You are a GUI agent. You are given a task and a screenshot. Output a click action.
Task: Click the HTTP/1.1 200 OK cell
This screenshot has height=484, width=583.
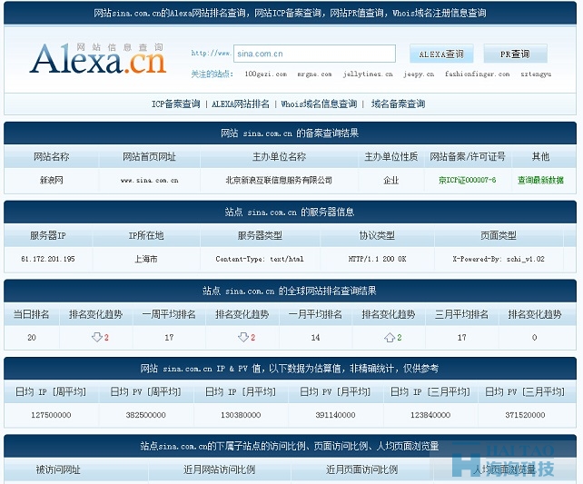coord(377,259)
